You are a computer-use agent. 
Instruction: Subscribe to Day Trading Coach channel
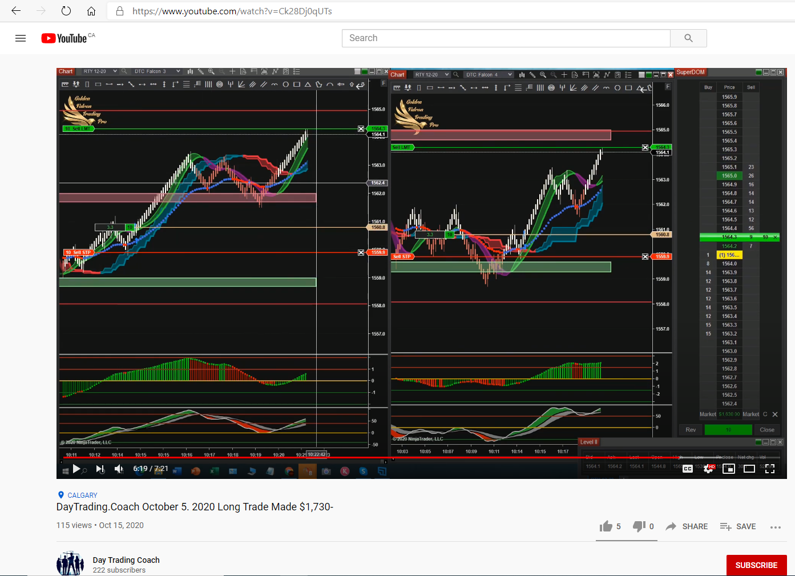coord(756,565)
